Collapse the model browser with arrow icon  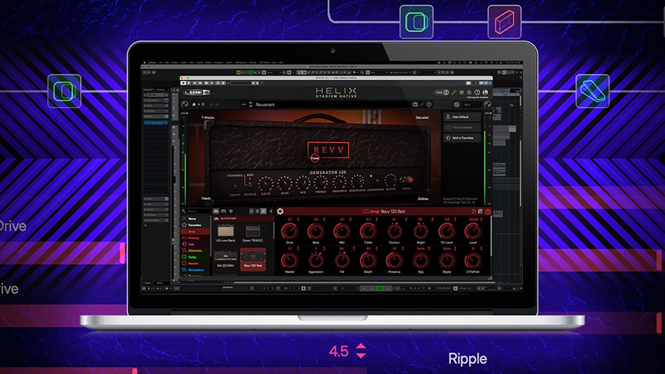click(x=270, y=211)
